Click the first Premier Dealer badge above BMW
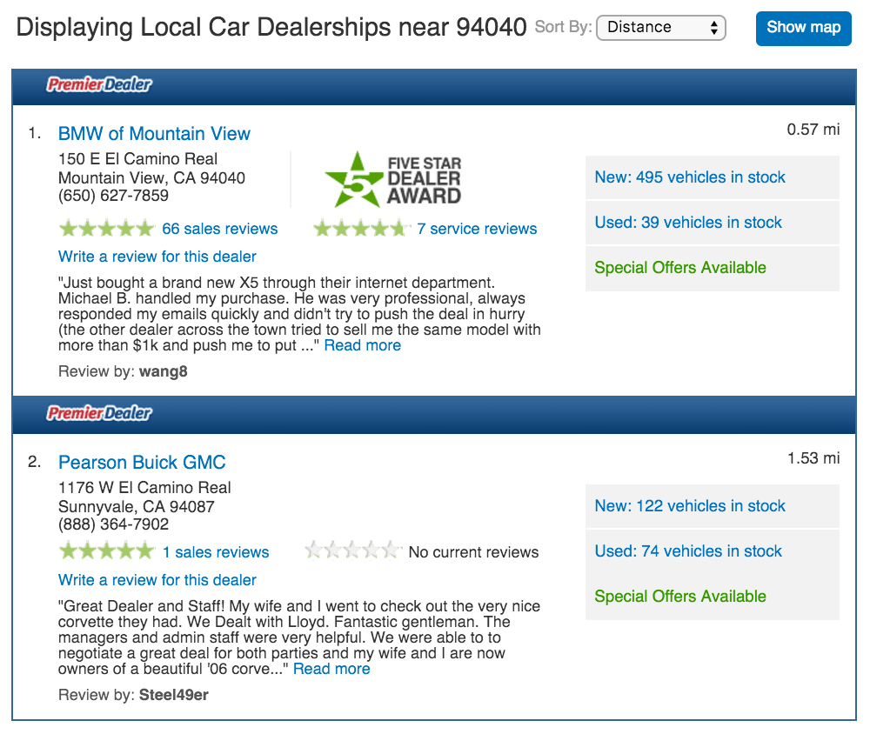Screen dimensions: 870x734 pyautogui.click(x=99, y=84)
